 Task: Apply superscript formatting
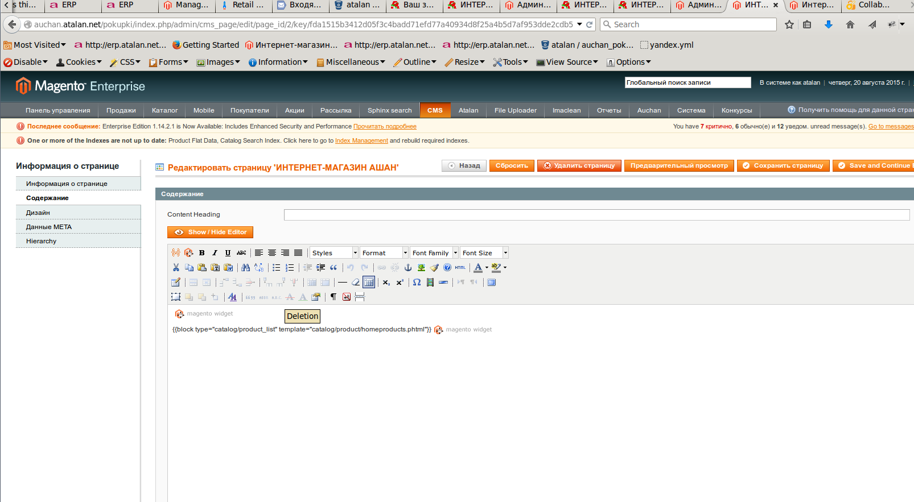(x=400, y=282)
